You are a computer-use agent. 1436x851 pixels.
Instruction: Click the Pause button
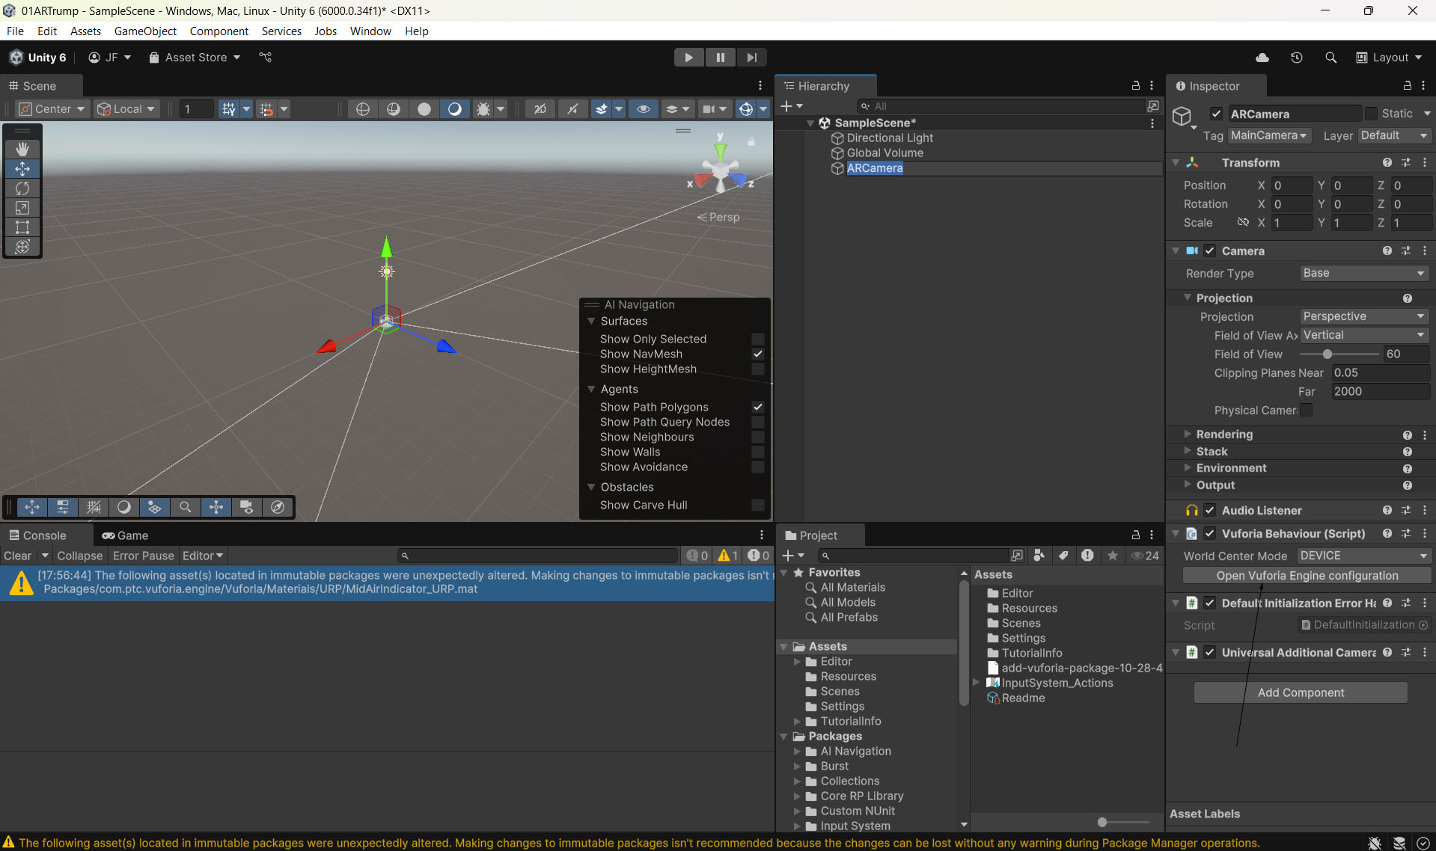click(x=720, y=58)
